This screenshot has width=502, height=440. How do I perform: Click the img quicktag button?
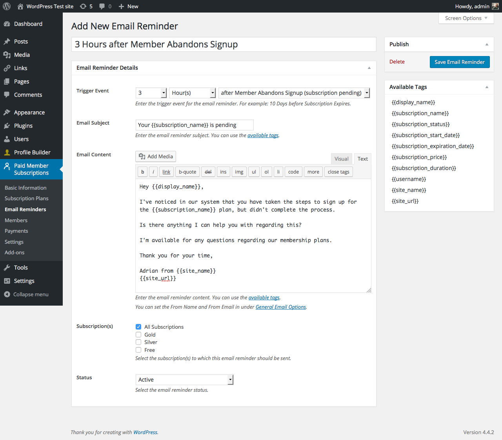click(239, 172)
